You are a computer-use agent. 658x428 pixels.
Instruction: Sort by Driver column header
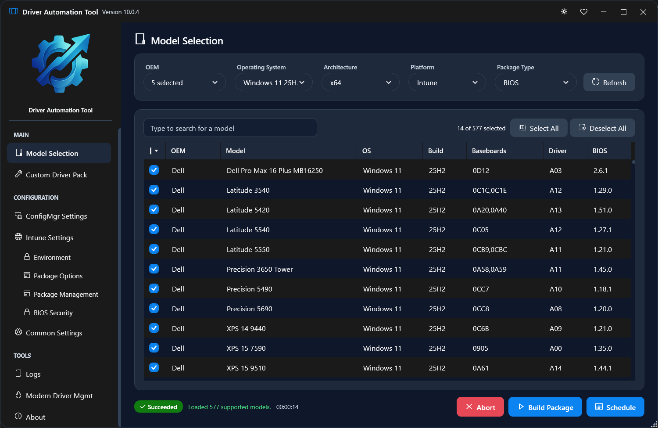pyautogui.click(x=565, y=151)
